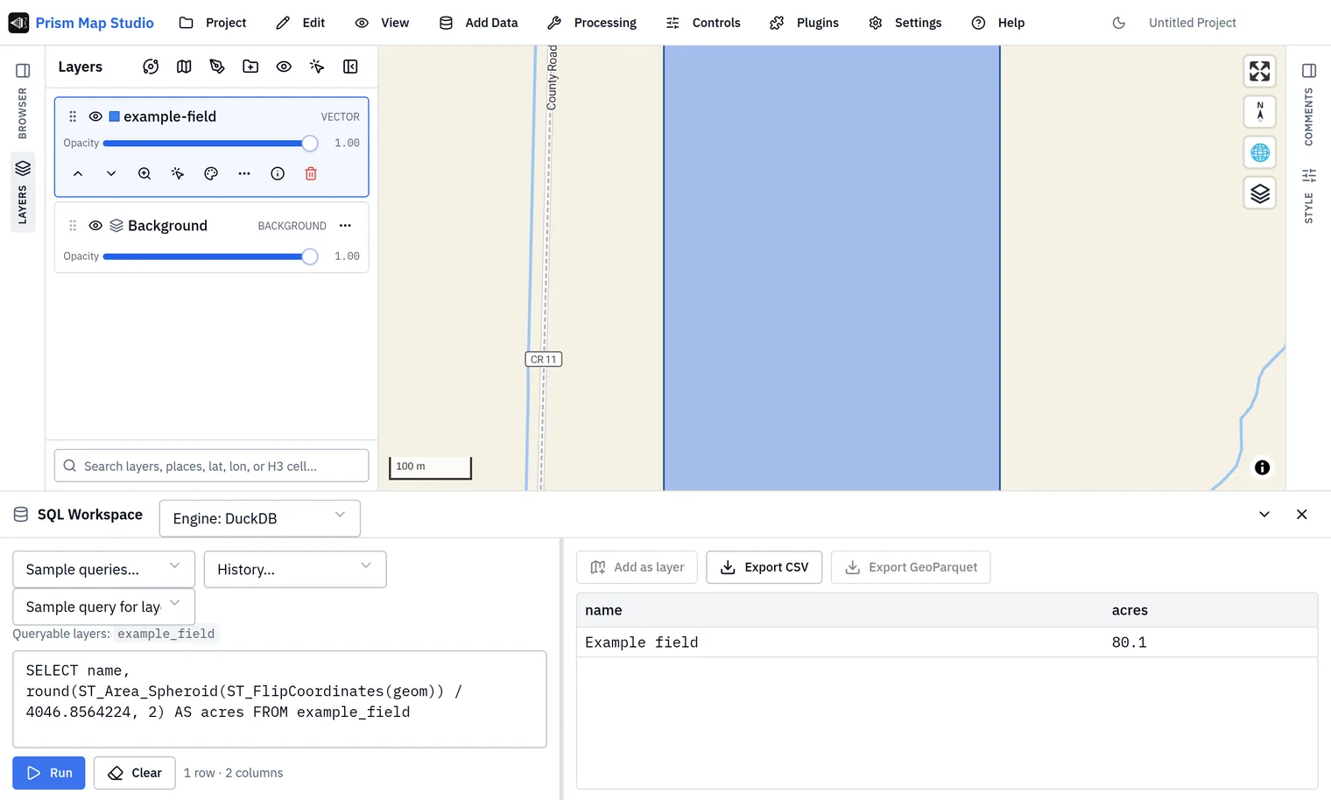Screen dimensions: 1331x800
Task: Run the SQL query
Action: point(49,773)
